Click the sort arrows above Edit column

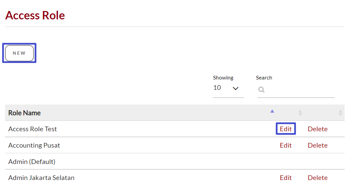click(x=300, y=113)
